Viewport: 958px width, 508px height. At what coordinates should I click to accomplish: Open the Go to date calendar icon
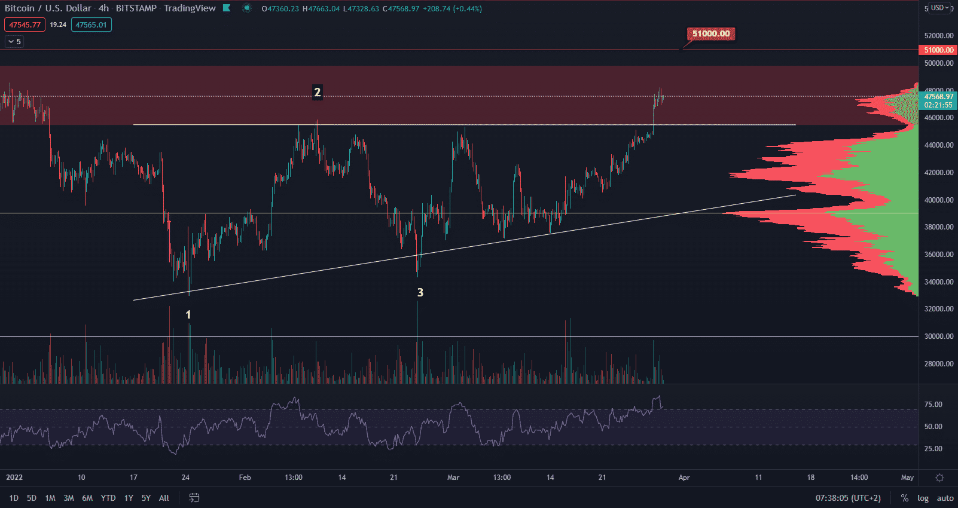(194, 498)
